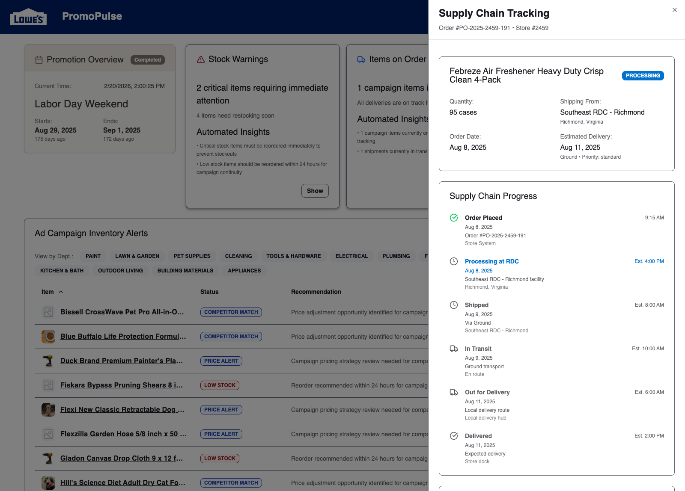Image resolution: width=685 pixels, height=491 pixels.
Task: Click the Processing at RDC clock icon
Action: pos(454,261)
